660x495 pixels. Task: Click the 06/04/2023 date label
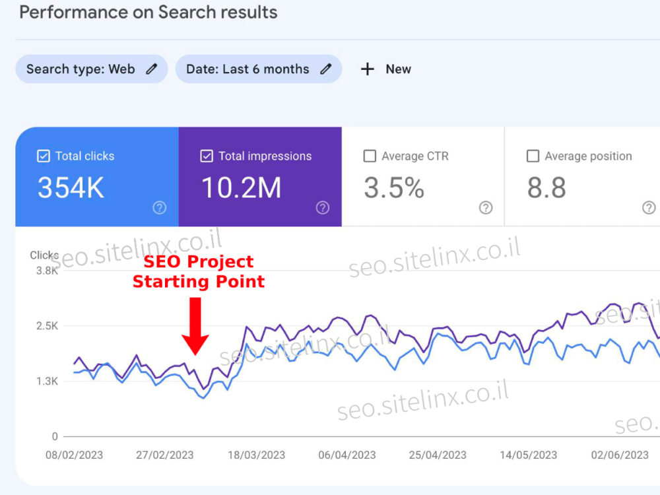click(347, 455)
